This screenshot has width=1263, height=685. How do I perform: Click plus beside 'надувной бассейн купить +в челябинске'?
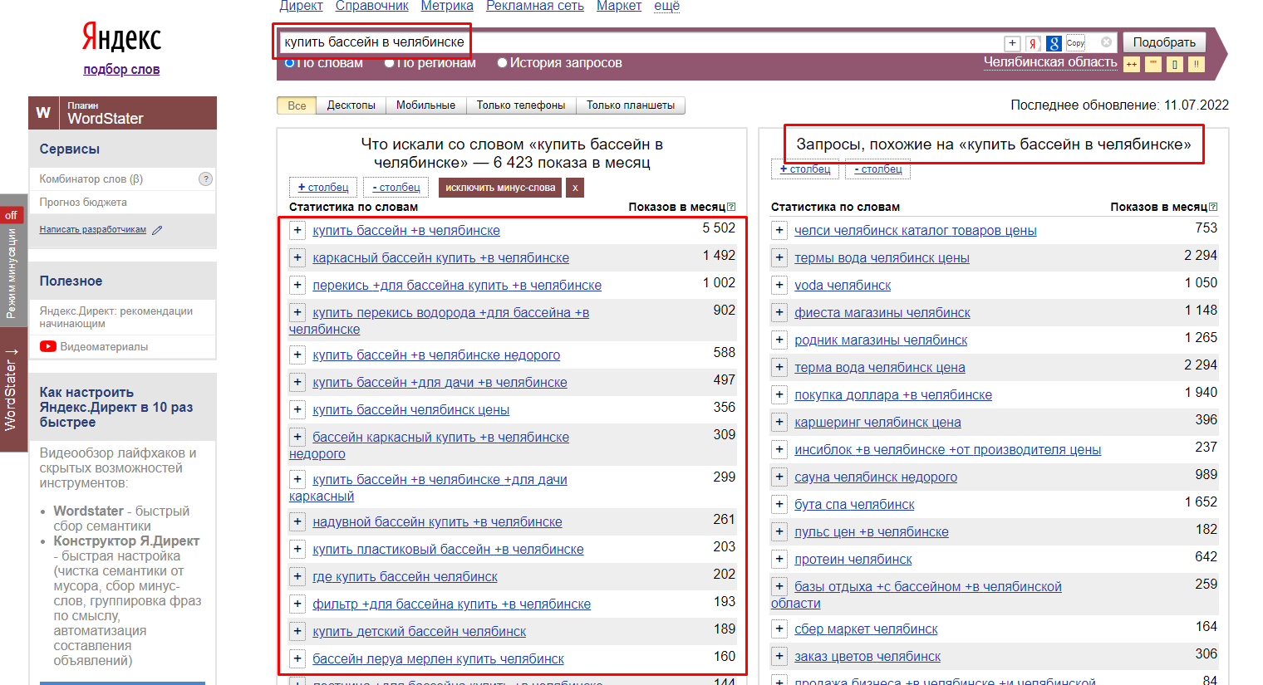coord(297,521)
